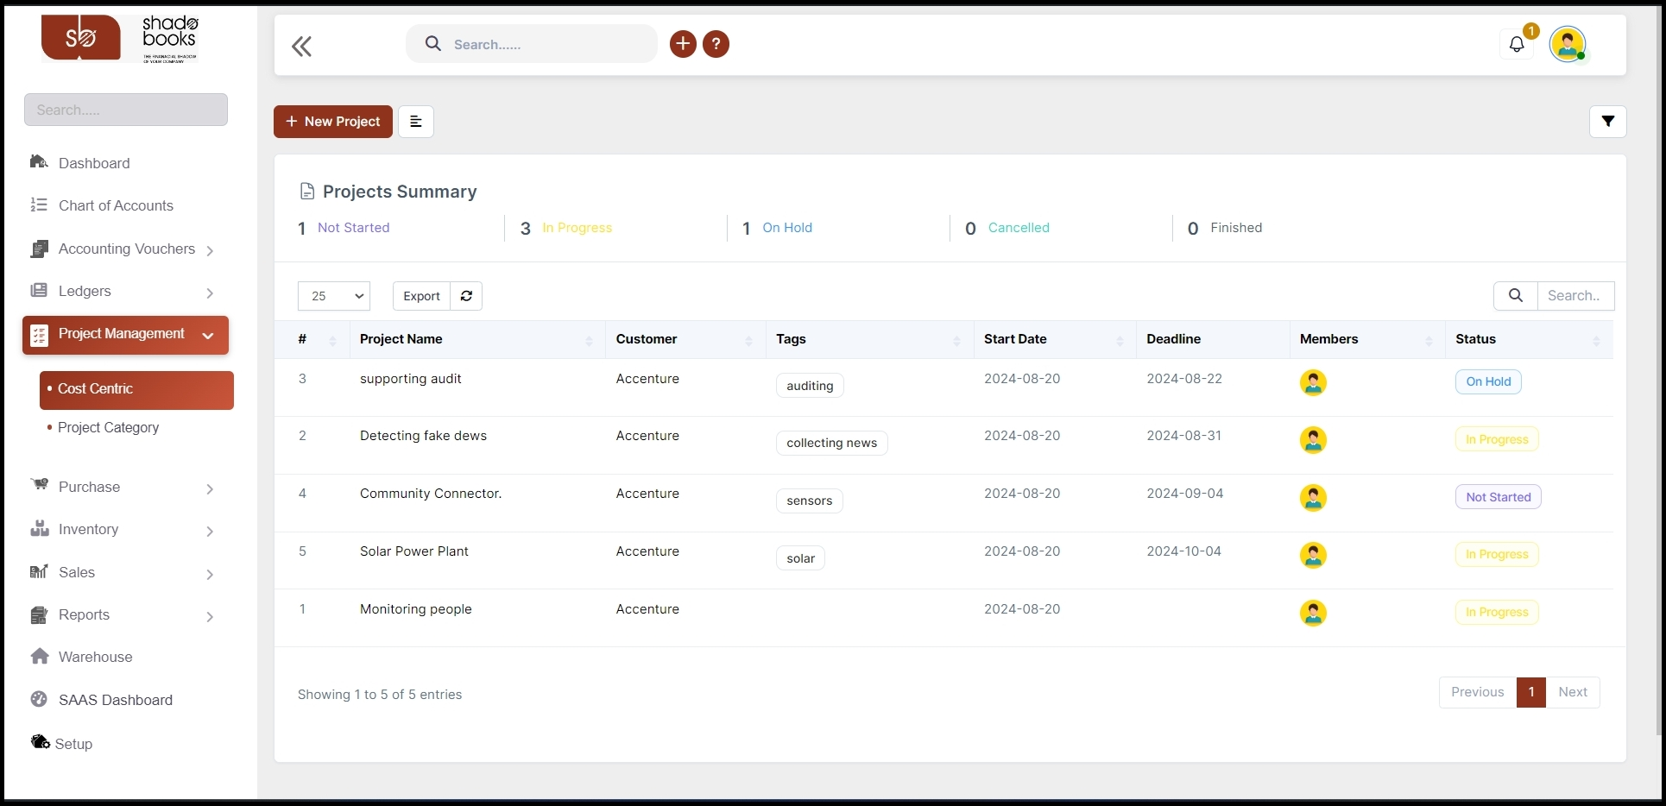
Task: Open help question mark icon
Action: pos(716,44)
